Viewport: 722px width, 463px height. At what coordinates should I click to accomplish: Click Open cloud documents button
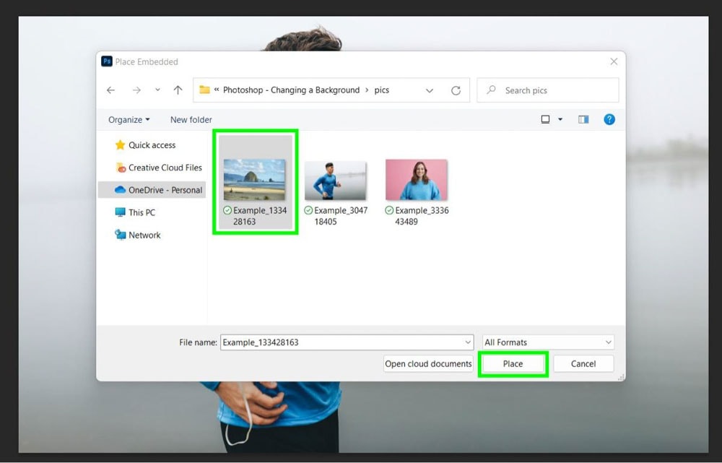[428, 364]
